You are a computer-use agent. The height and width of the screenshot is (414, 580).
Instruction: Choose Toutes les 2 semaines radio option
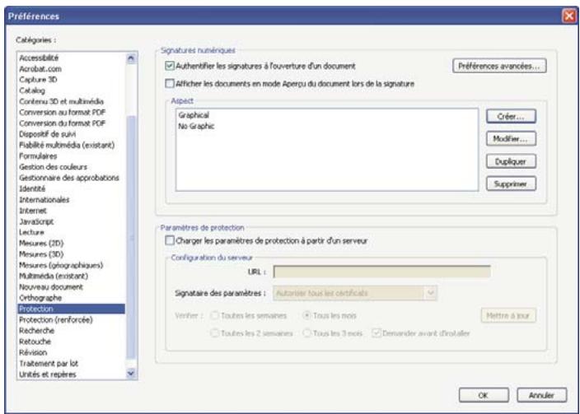click(214, 333)
